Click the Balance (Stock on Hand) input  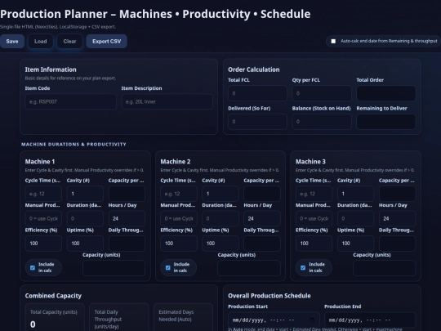[x=322, y=122]
